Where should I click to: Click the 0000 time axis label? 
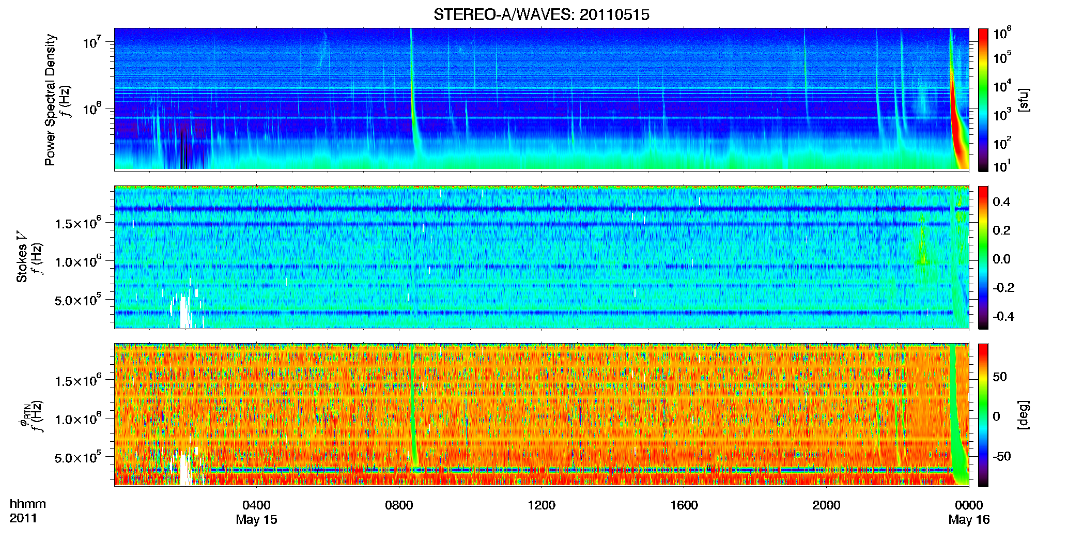pos(969,505)
